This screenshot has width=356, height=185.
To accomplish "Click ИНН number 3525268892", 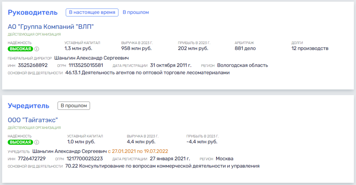I will 33,65.
